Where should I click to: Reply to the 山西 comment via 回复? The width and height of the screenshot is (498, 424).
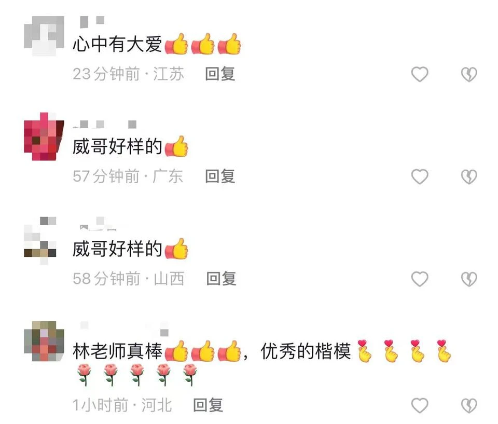(x=221, y=279)
